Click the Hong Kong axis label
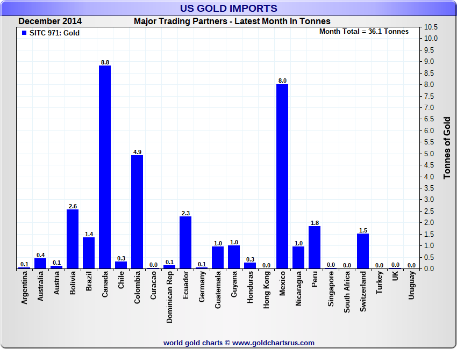The width and height of the screenshot is (457, 349). pos(266,290)
